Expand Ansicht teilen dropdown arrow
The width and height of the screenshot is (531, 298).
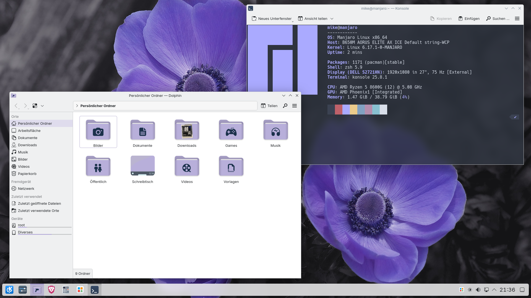click(x=332, y=18)
